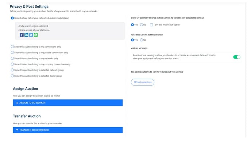
Task: Select listing to my connections only
Action: (12, 47)
